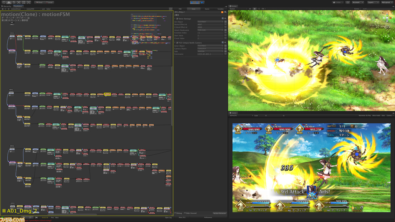Edit the Normal Effect Id field
The width and height of the screenshot is (395, 222).
coord(210,24)
